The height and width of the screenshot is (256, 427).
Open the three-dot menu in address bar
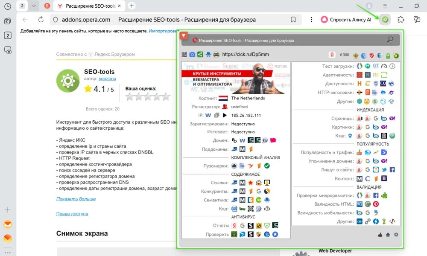(311, 20)
